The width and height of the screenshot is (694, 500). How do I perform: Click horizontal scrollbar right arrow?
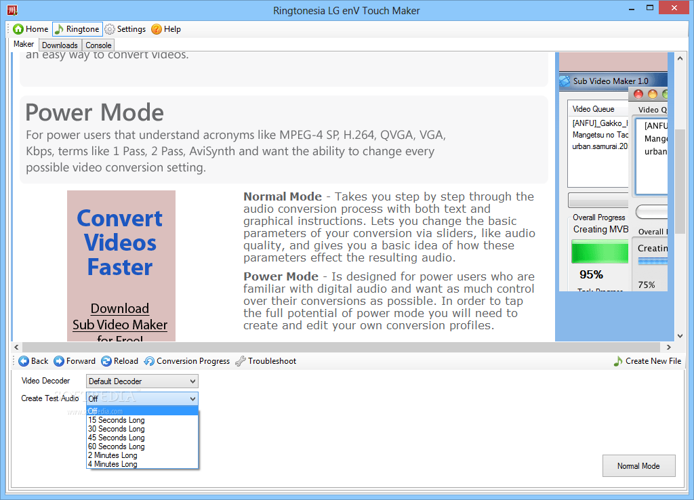[669, 348]
